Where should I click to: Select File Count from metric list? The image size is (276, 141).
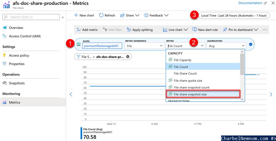[x=203, y=67]
